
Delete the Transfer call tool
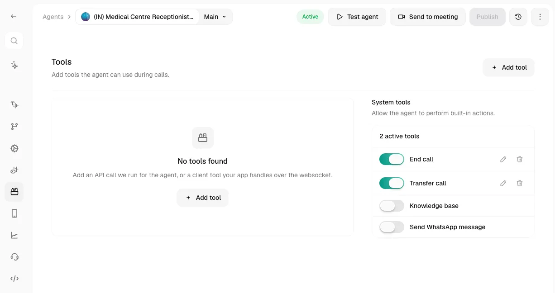click(520, 183)
